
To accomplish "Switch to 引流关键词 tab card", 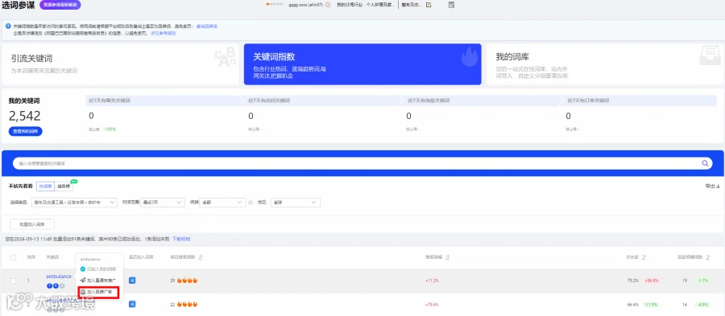I will point(120,64).
